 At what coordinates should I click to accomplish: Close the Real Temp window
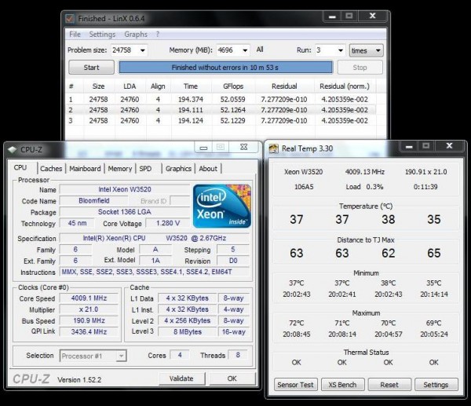449,146
